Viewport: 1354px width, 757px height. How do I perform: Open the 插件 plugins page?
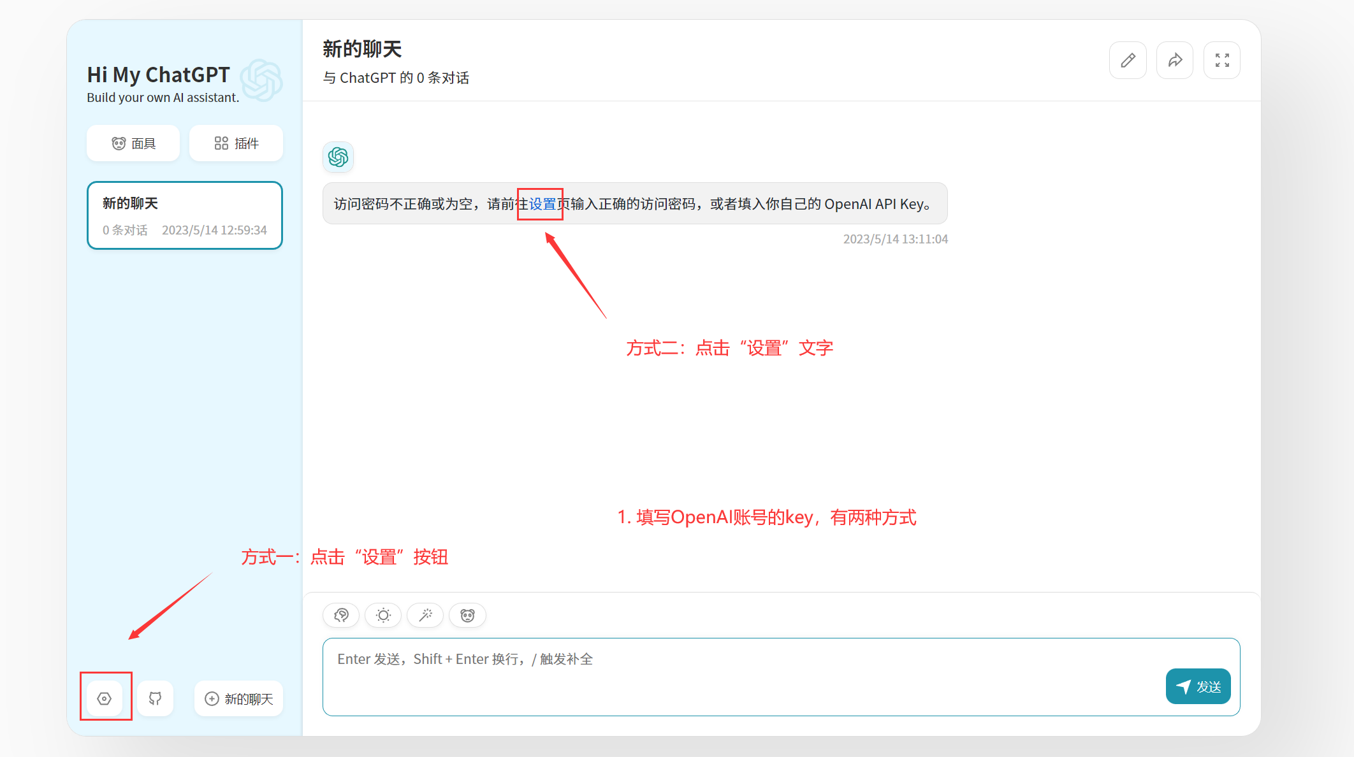click(x=236, y=143)
